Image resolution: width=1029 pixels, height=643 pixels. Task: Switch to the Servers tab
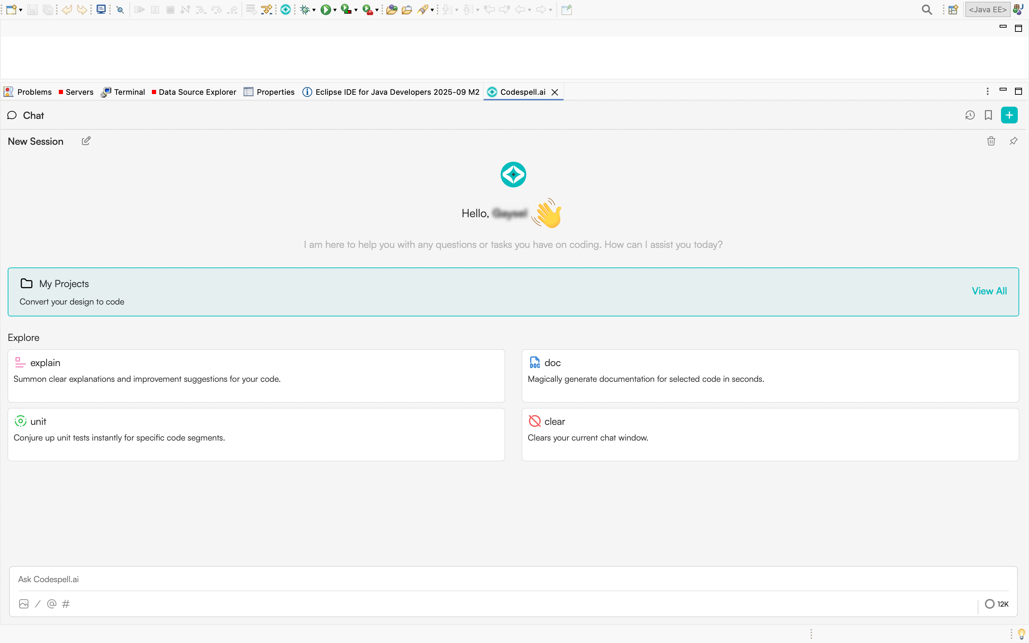76,92
